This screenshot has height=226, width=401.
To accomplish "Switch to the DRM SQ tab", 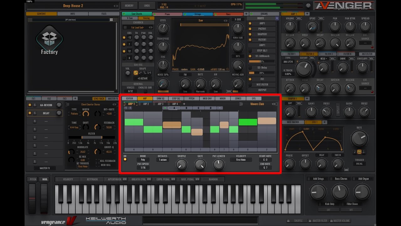I will click(x=161, y=99).
